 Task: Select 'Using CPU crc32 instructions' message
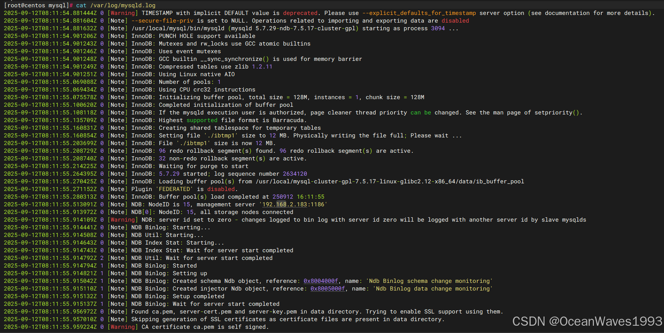207,90
